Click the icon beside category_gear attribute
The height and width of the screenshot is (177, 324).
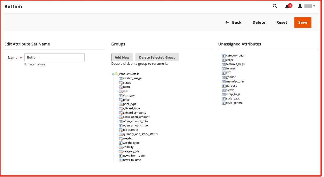tap(224, 56)
